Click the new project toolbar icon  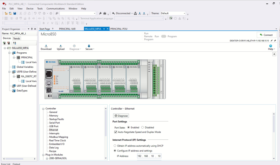(6, 13)
